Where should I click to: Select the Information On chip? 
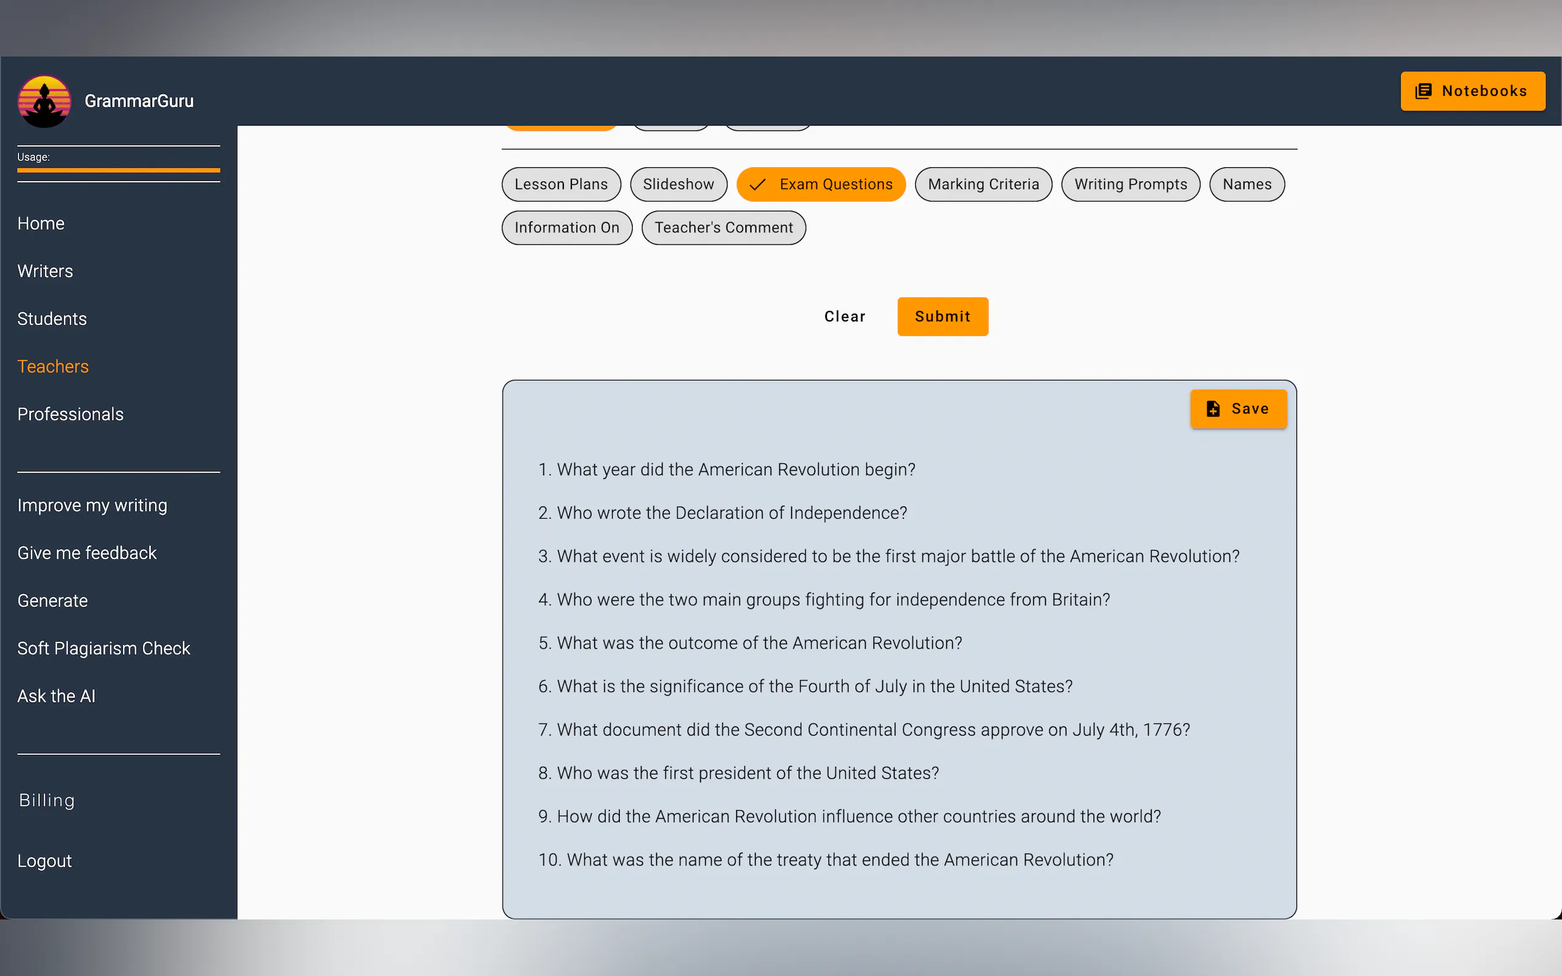(566, 228)
